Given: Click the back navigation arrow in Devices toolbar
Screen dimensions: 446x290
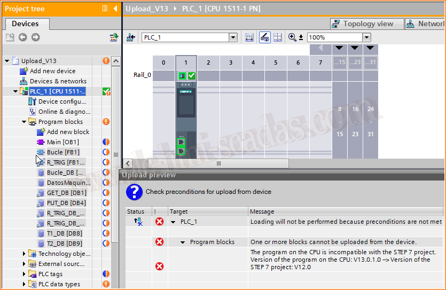Looking at the screenshot, I should point(22,37).
